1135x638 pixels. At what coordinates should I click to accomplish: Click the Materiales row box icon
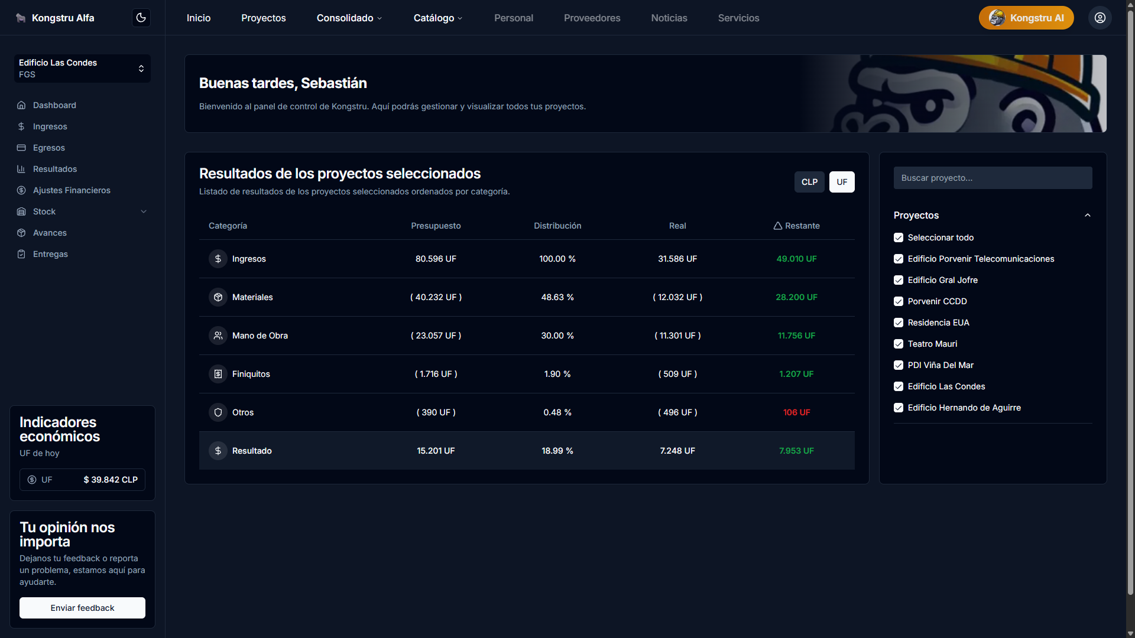[x=218, y=297]
